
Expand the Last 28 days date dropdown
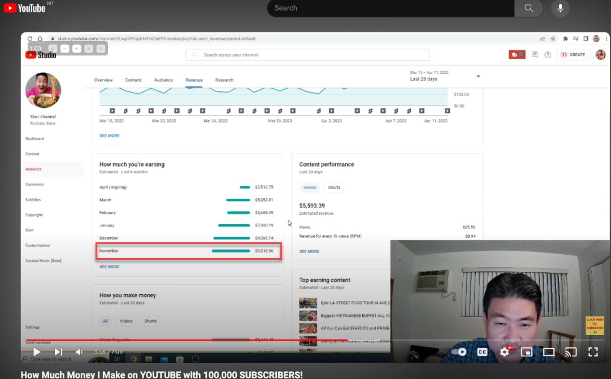pyautogui.click(x=445, y=76)
